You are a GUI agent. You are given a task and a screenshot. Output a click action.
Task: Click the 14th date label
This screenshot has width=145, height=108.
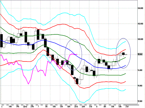point(10,106)
